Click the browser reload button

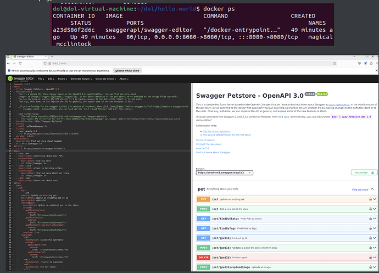[20, 64]
